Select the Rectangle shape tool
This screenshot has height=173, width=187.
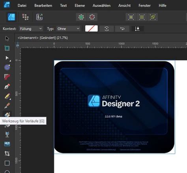(x=7, y=163)
